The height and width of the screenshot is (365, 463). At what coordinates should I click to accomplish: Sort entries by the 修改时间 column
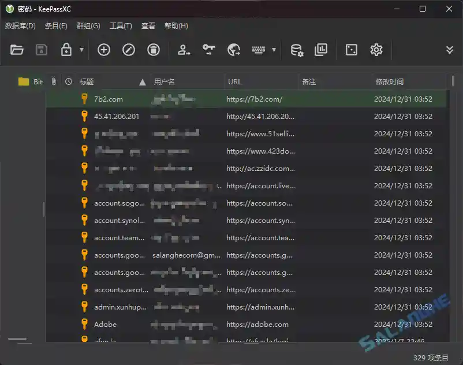(x=391, y=81)
